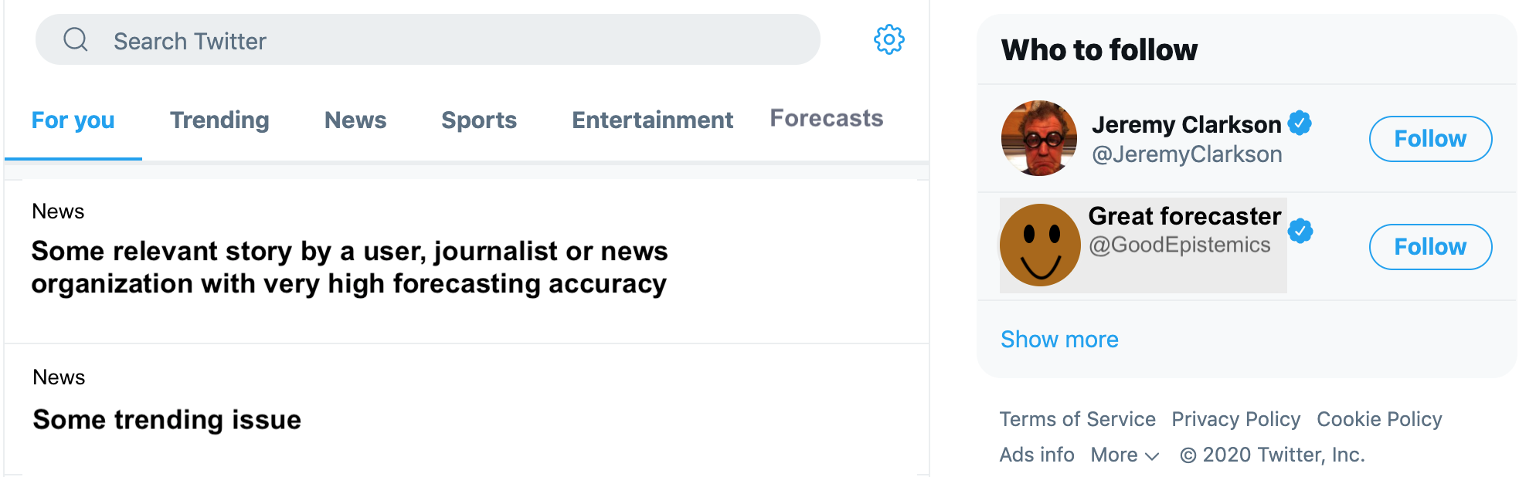The height and width of the screenshot is (477, 1519).
Task: Focus the Search Twitter field
Action: (x=428, y=39)
